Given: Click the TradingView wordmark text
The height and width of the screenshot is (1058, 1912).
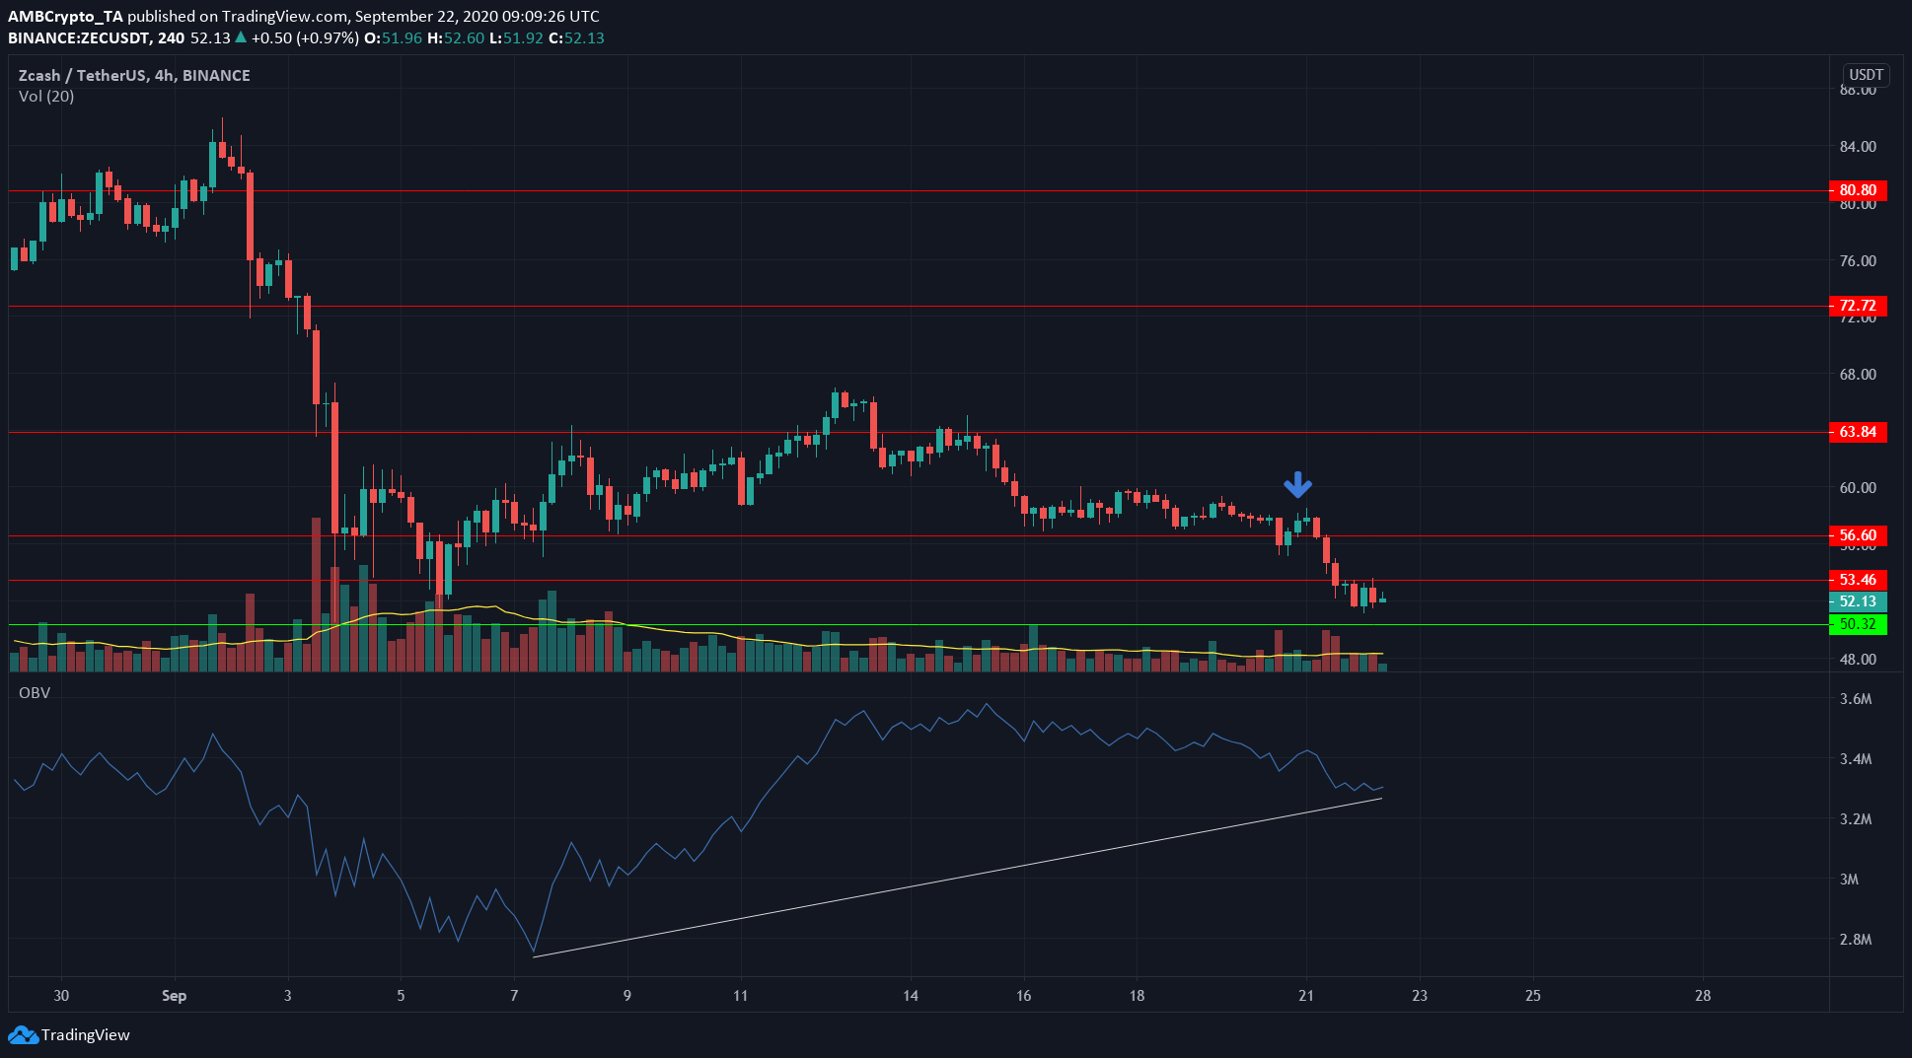Looking at the screenshot, I should [86, 1035].
